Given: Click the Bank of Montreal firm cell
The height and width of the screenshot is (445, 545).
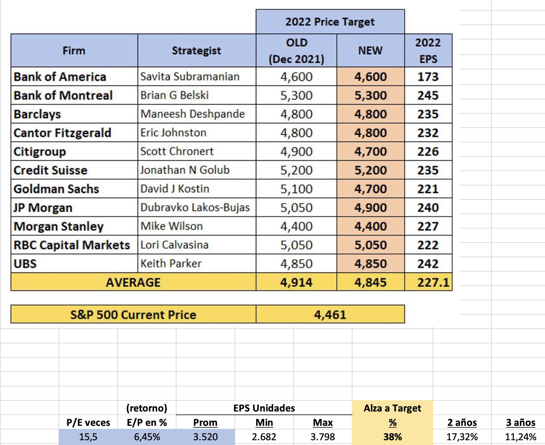Looking at the screenshot, I should 74,95.
